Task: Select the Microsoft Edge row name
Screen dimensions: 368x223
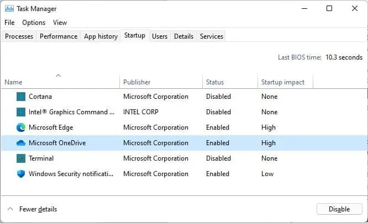Action: click(x=51, y=128)
